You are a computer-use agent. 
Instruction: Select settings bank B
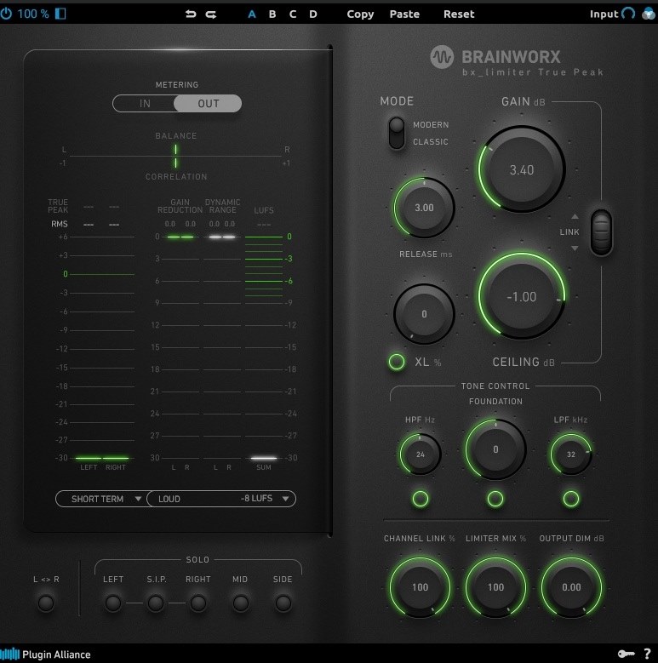pyautogui.click(x=272, y=14)
